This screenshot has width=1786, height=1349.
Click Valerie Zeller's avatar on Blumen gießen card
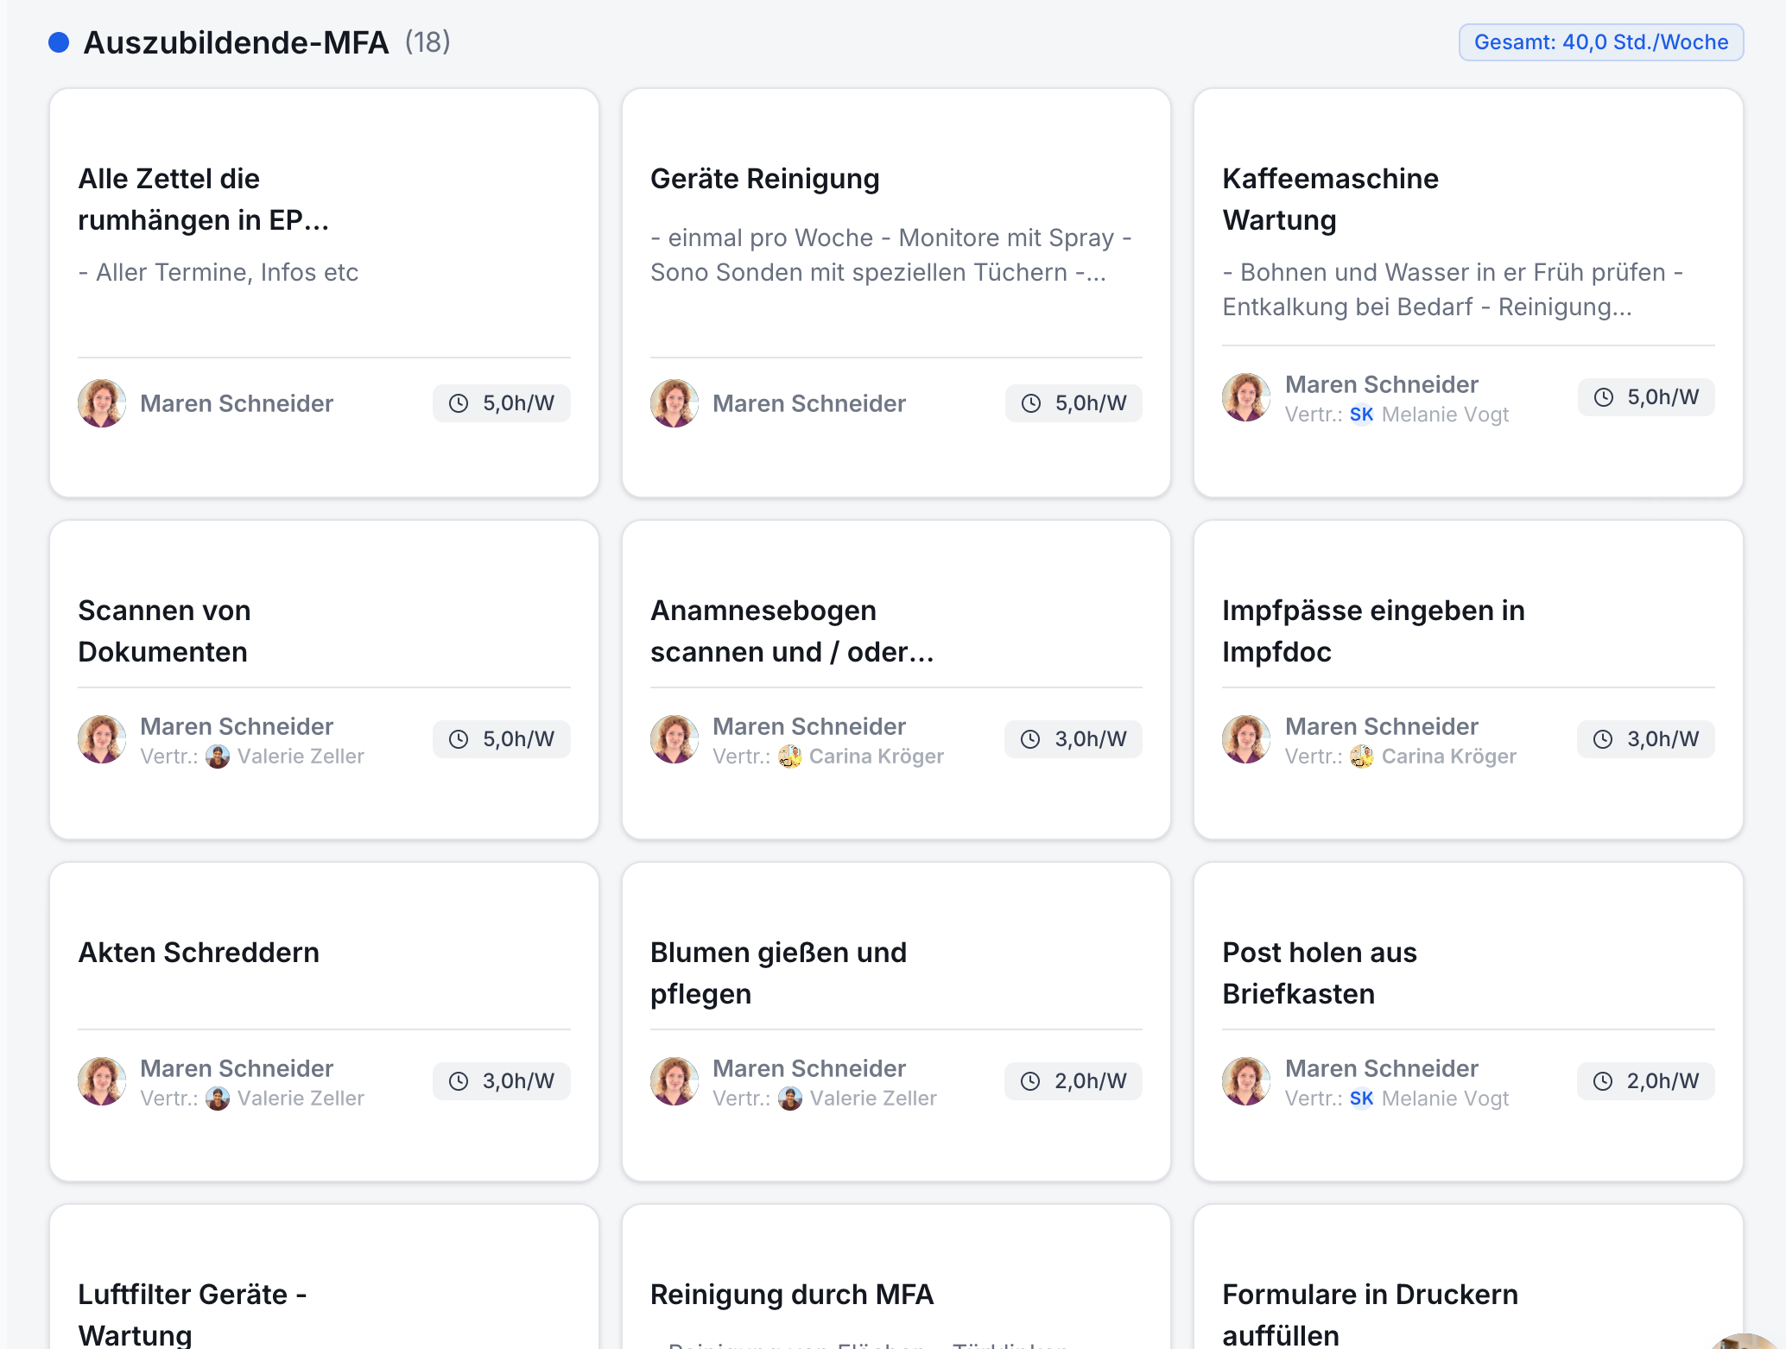[790, 1099]
